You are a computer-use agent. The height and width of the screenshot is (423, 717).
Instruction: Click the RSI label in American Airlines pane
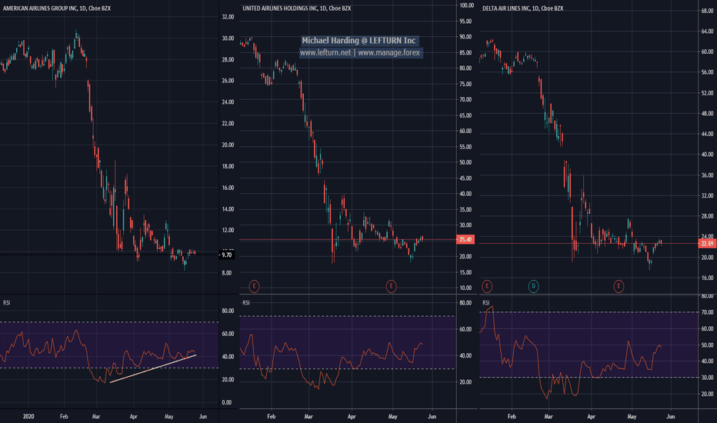pyautogui.click(x=6, y=303)
